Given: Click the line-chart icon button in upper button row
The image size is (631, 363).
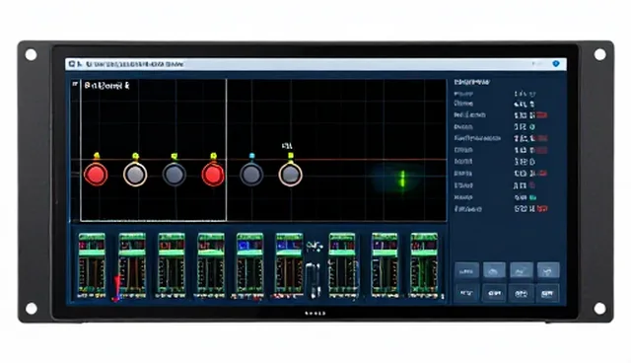Looking at the screenshot, I should point(522,271).
